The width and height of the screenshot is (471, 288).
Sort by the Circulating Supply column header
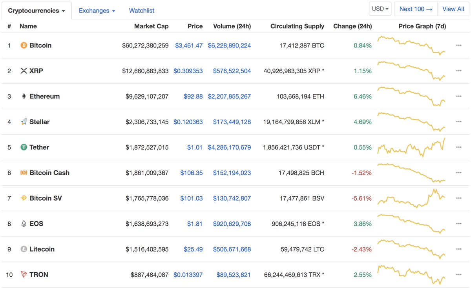(297, 26)
